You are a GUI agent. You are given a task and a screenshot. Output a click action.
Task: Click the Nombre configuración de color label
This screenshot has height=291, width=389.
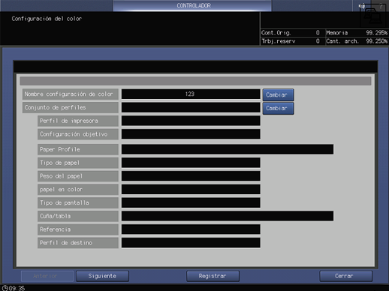click(71, 94)
